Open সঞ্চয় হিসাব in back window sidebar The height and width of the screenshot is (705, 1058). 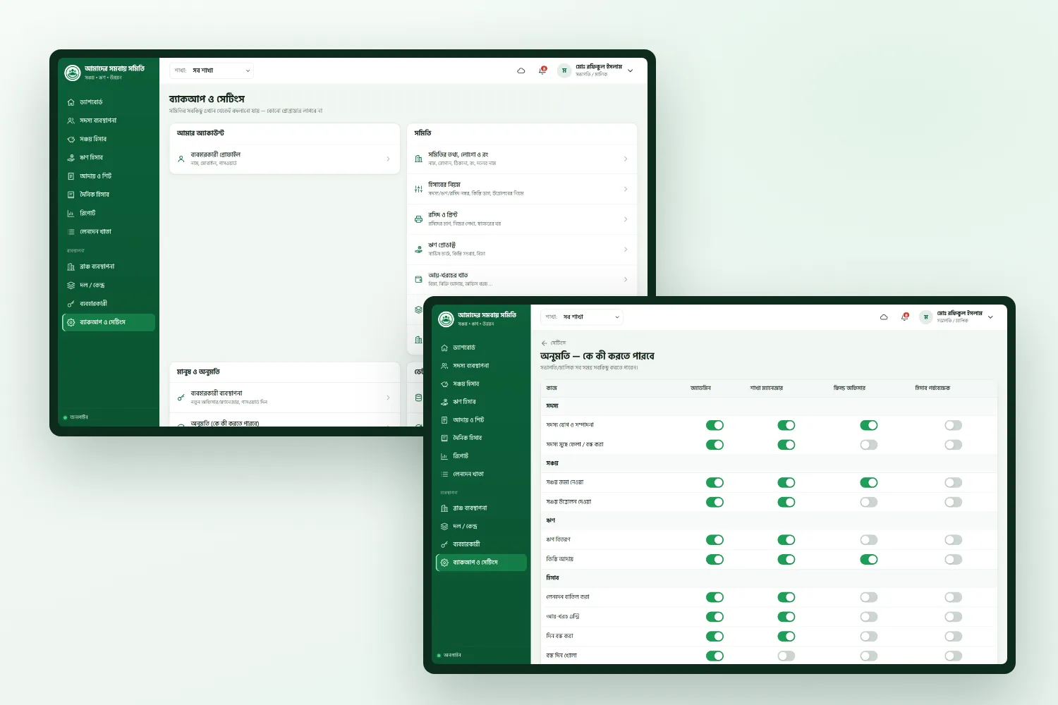[x=109, y=139]
